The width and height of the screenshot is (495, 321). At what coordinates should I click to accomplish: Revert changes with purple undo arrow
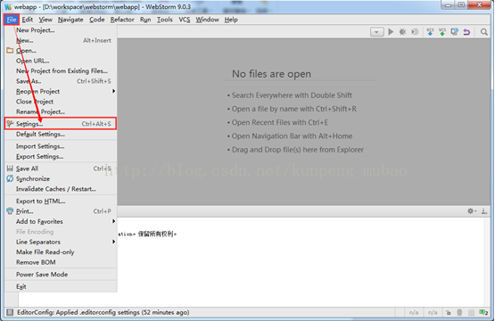[466, 32]
